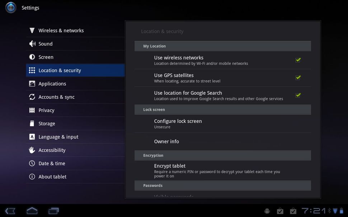348x217 pixels.
Task: Tap the Back arrow in system bar
Action: (10, 211)
